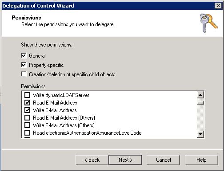224x171 pixels.
Task: Click the permissions list scroll down arrow
Action: click(200, 134)
